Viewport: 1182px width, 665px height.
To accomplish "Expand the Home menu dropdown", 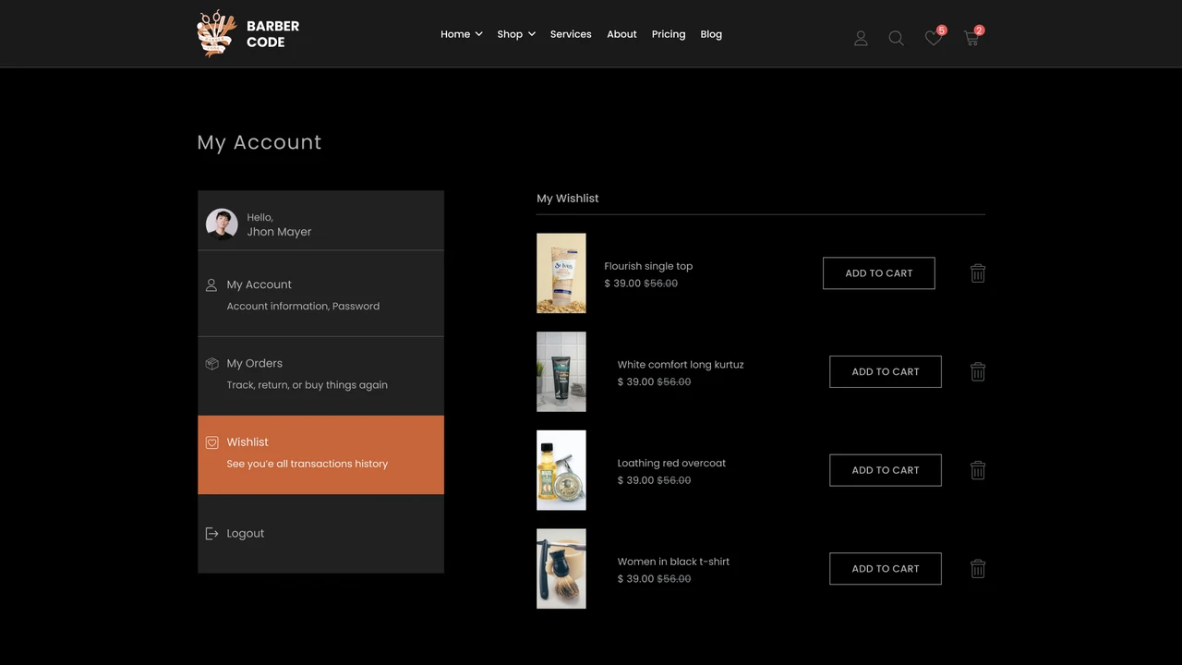I will (462, 34).
